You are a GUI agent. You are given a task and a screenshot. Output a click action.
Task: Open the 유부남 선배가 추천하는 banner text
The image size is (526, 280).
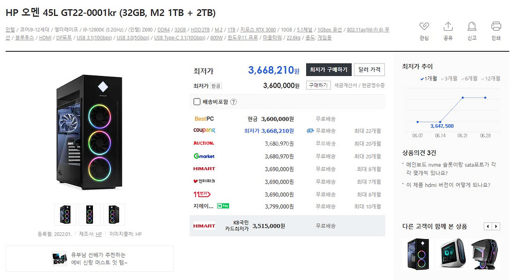[x=99, y=258]
